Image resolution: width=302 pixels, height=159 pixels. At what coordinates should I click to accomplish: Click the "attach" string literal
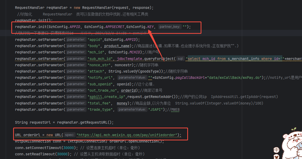pyautogui.click(x=96, y=72)
